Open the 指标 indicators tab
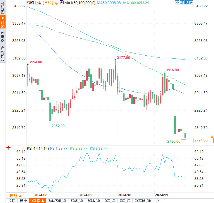The width and height of the screenshot is (214, 203). (12, 201)
